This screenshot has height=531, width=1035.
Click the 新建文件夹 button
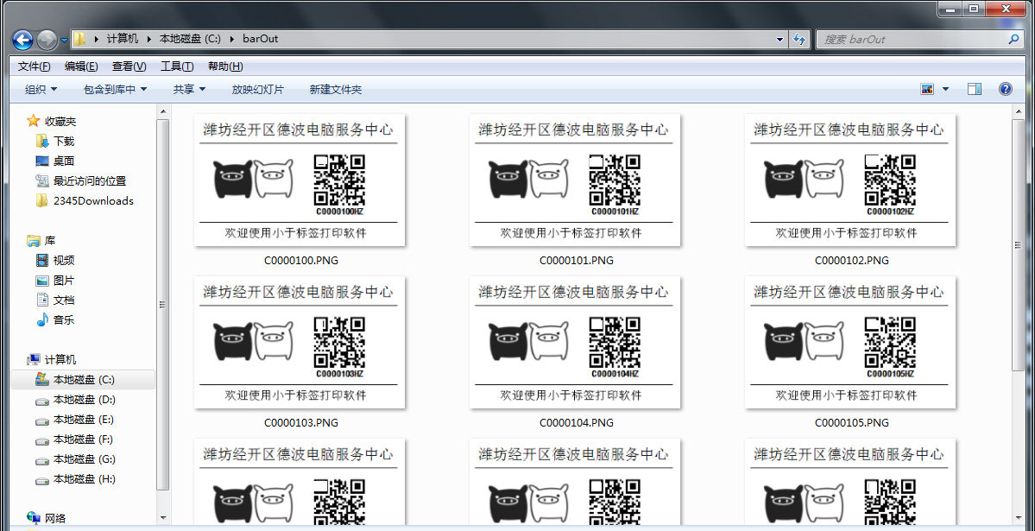pyautogui.click(x=335, y=89)
